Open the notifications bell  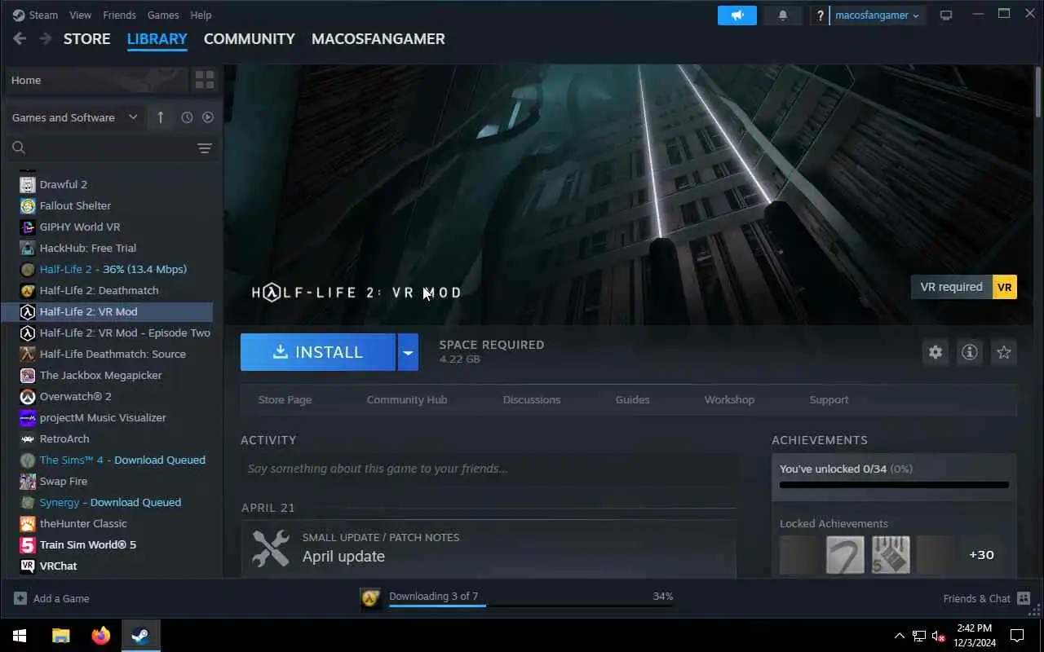[783, 15]
